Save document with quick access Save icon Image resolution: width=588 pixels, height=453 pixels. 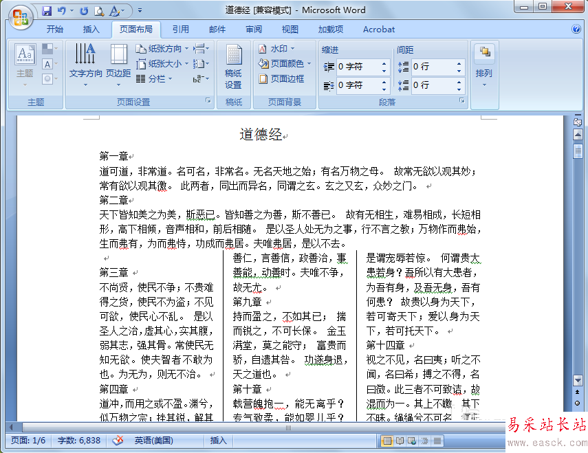point(47,11)
